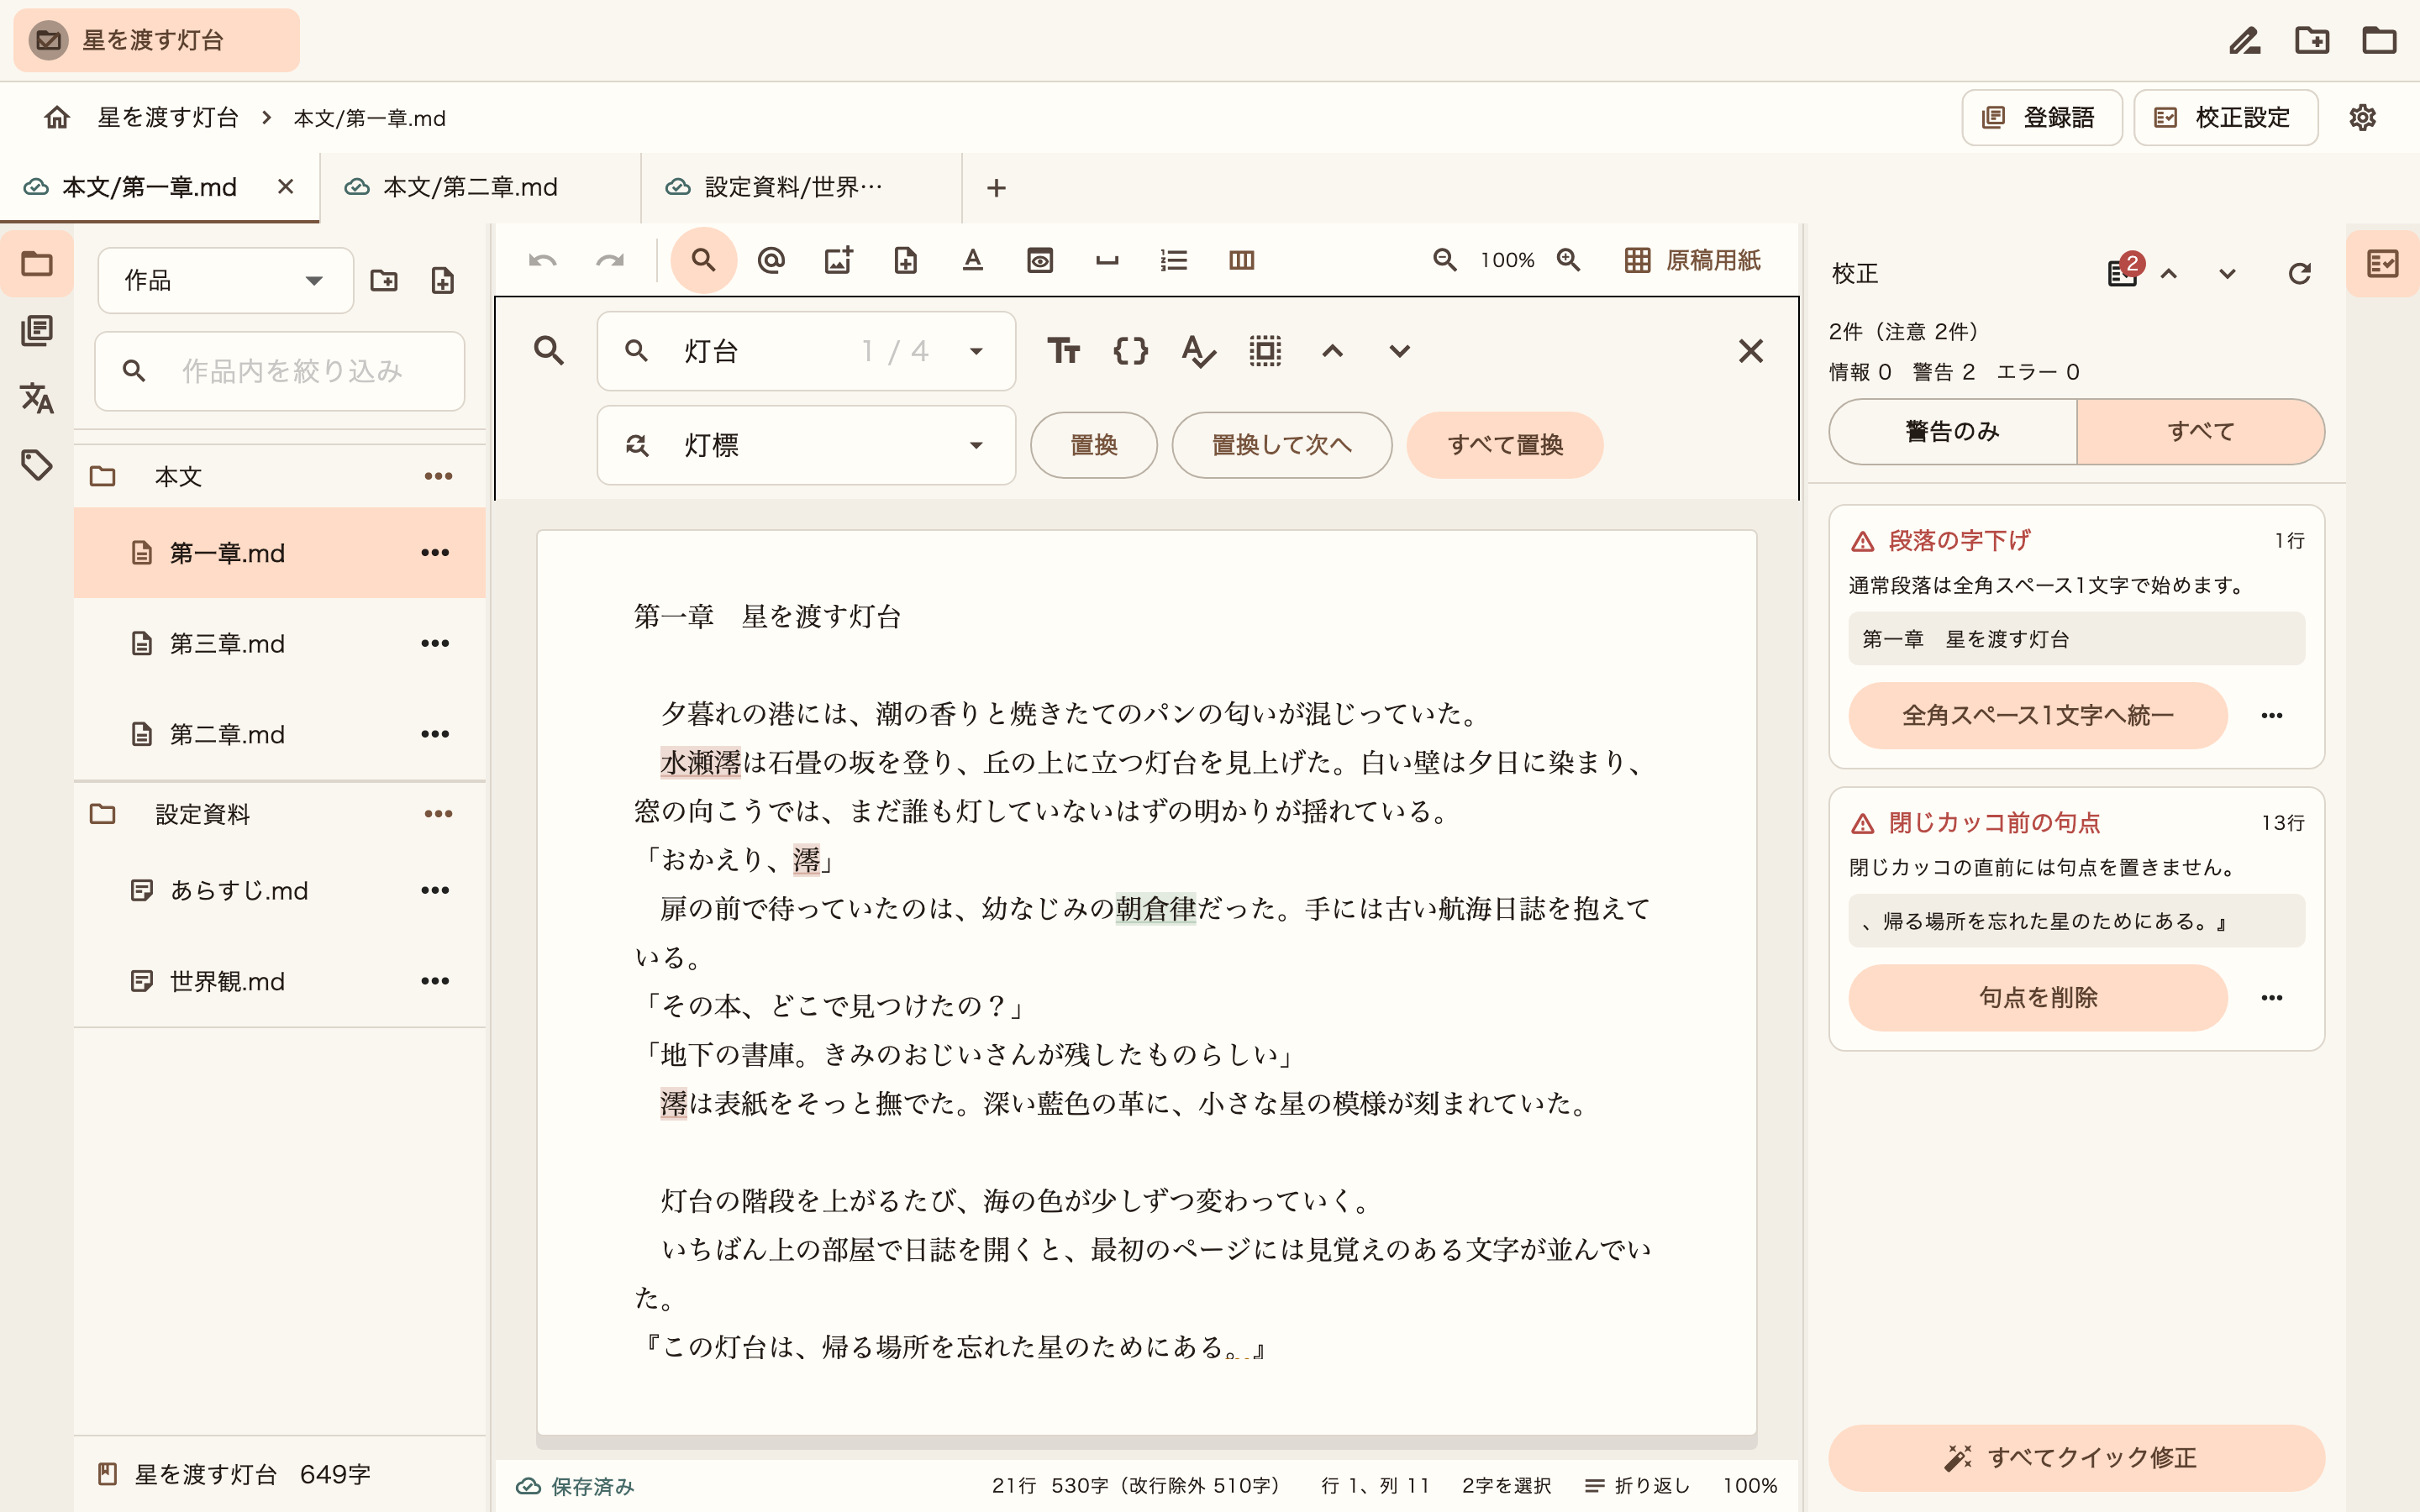Open the tags panel icon

(37, 465)
